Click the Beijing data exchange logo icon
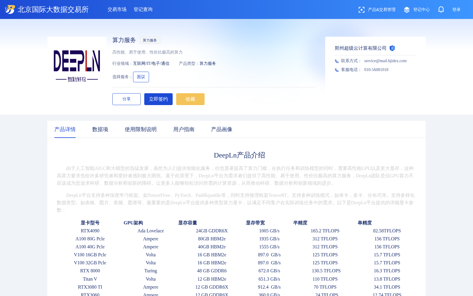Image resolution: width=473 pixels, height=296 pixels. (x=10, y=9)
